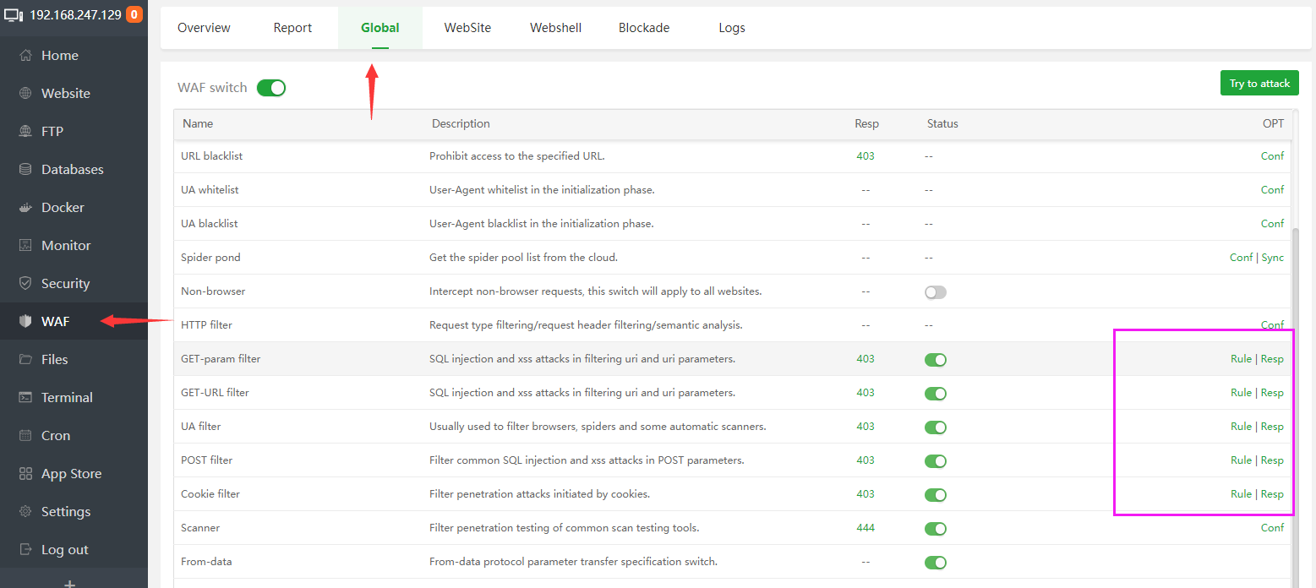Turn off the main WAF switch

coord(271,88)
